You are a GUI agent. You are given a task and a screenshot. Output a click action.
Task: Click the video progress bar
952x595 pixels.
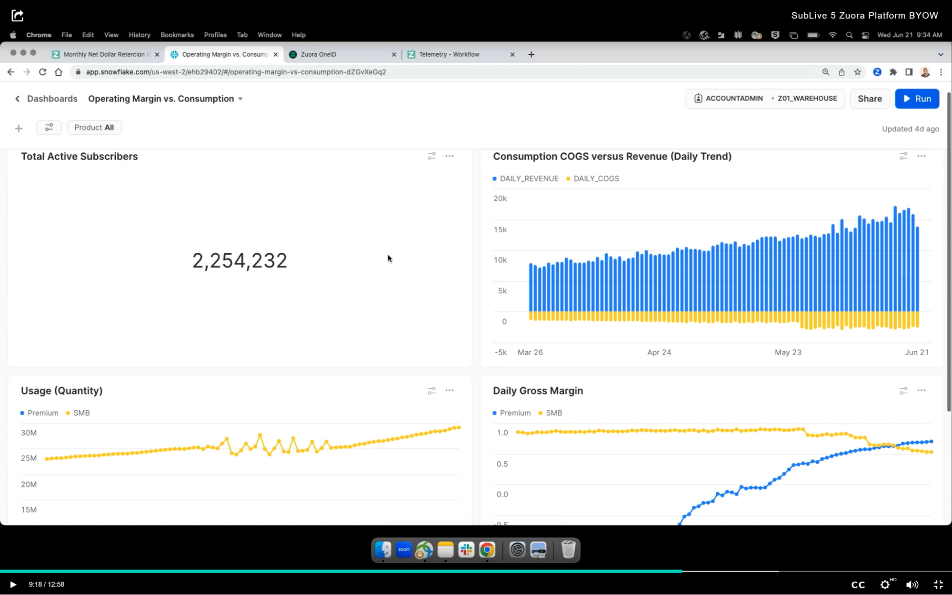click(476, 571)
